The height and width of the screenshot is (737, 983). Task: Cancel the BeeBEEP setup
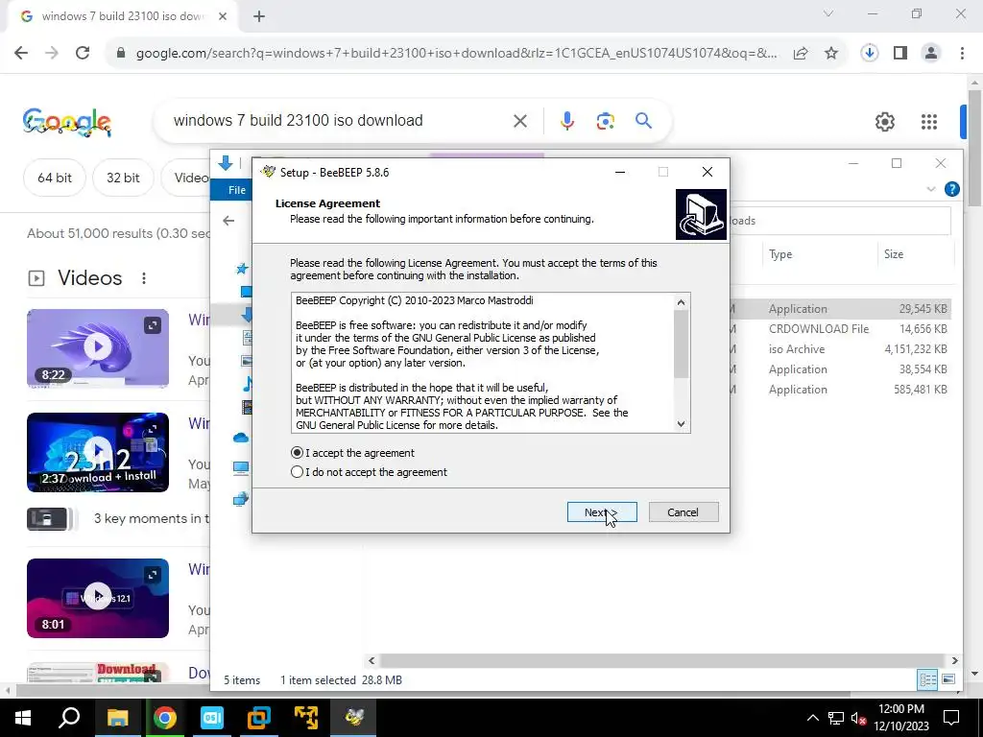[683, 512]
